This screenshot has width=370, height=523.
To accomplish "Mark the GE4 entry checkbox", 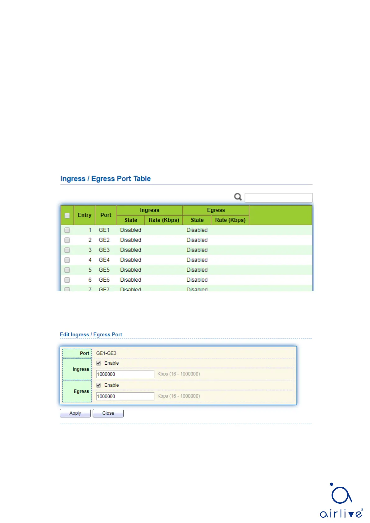I will (67, 260).
